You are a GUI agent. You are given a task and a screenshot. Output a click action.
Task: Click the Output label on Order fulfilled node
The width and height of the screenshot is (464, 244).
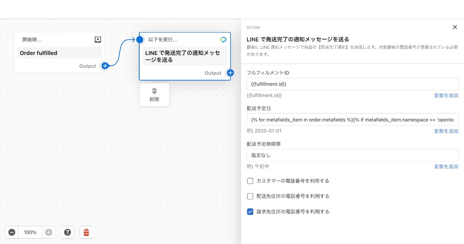click(88, 66)
